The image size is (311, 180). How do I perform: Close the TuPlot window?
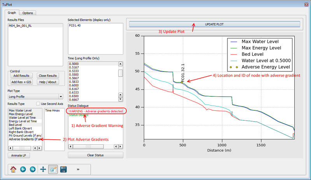coord(304,3)
